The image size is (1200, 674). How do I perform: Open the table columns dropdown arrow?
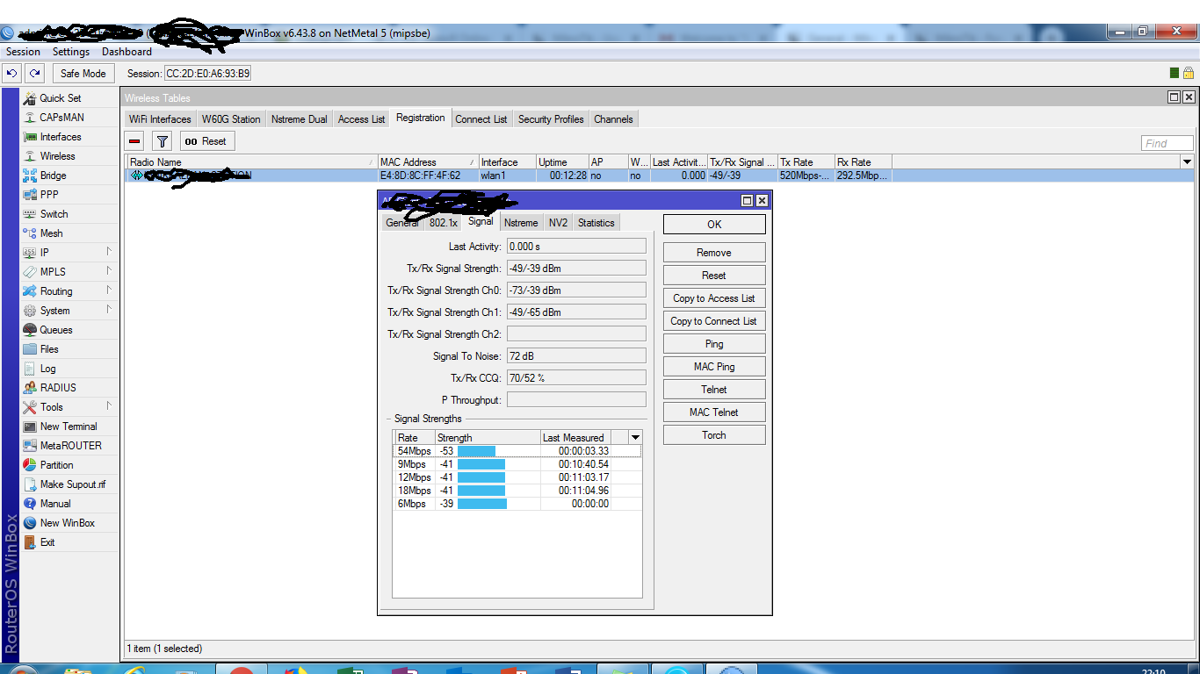[x=1188, y=162]
